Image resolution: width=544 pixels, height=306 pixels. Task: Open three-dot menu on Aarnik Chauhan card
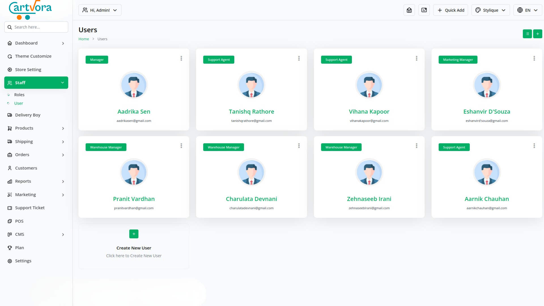coord(534,146)
